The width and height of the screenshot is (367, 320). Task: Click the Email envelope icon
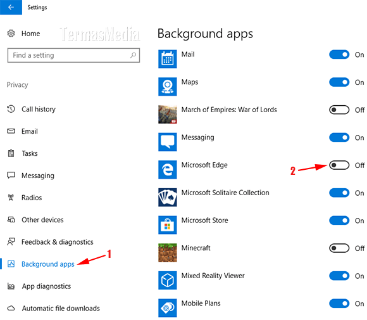coord(11,131)
